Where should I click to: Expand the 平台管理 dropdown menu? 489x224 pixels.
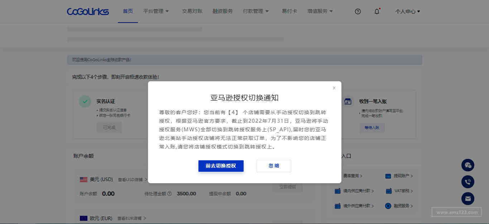click(156, 11)
